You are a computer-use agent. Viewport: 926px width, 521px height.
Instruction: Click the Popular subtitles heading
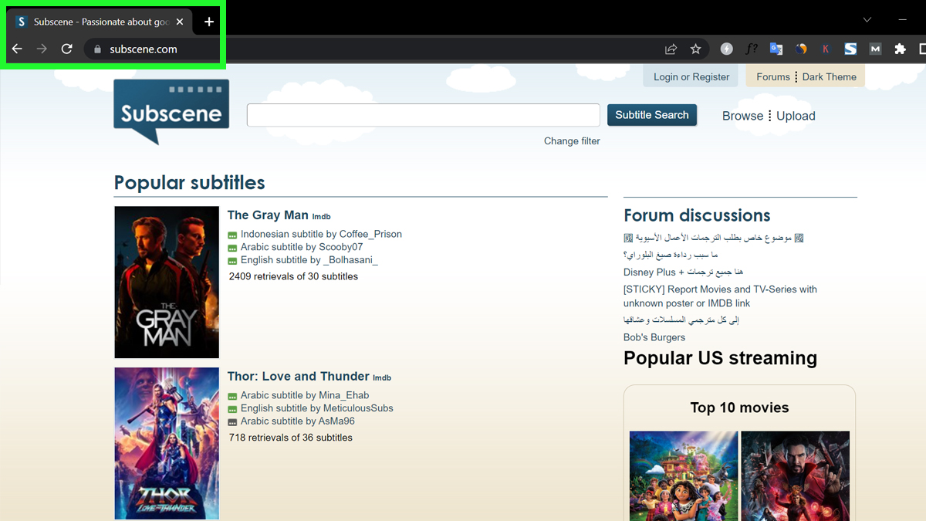click(190, 183)
